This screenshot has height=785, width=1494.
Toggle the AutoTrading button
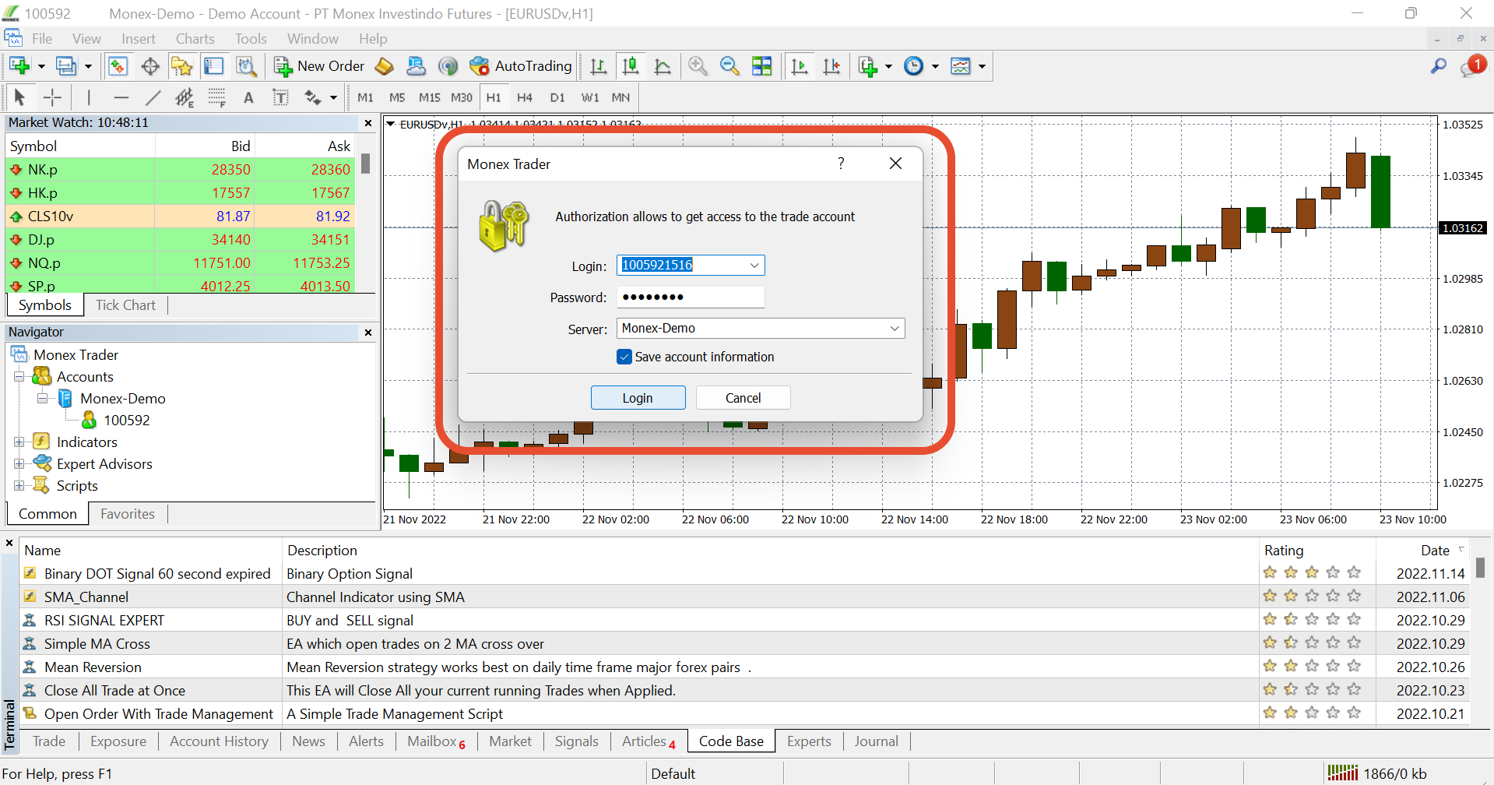coord(521,66)
